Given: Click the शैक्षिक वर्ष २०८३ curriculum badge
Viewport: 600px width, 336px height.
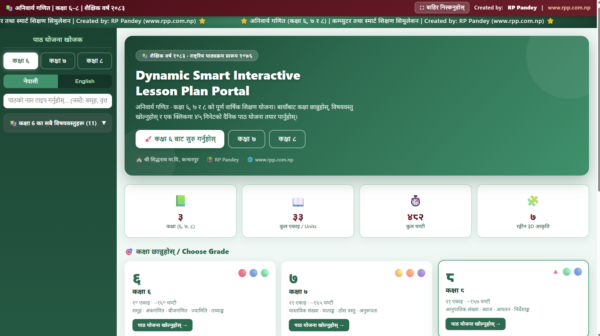Looking at the screenshot, I should click(x=197, y=56).
